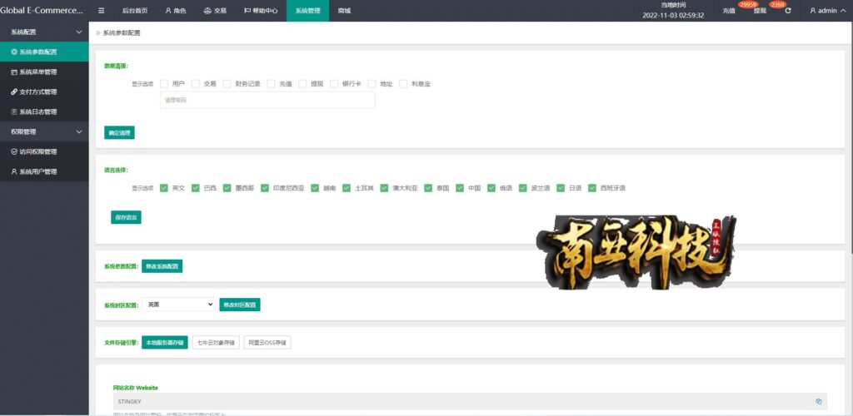Uncheck the 中国 language checkbox
Image resolution: width=853 pixels, height=416 pixels.
pyautogui.click(x=460, y=188)
